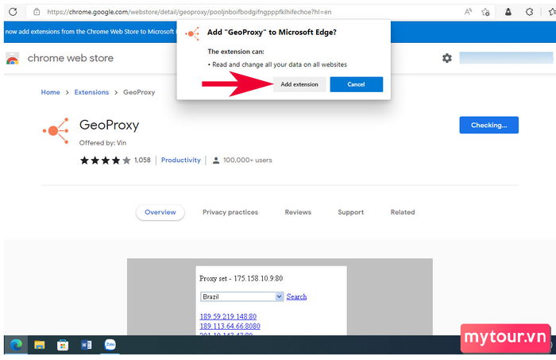Image resolution: width=556 pixels, height=360 pixels.
Task: Open File Explorer from taskbar
Action: (40, 345)
